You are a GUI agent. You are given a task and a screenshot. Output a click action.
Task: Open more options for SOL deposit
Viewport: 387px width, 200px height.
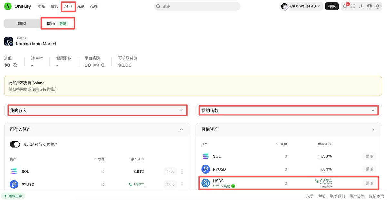coord(182,172)
